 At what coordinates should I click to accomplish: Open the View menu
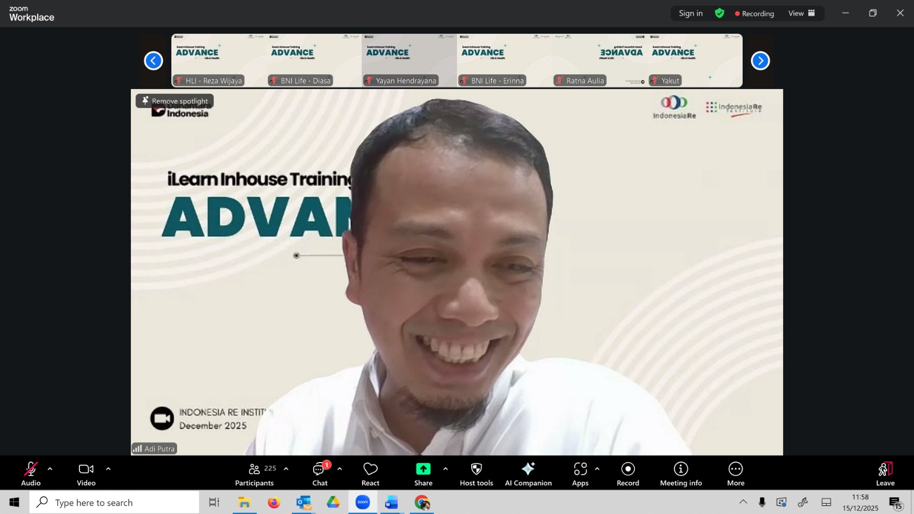pos(801,13)
